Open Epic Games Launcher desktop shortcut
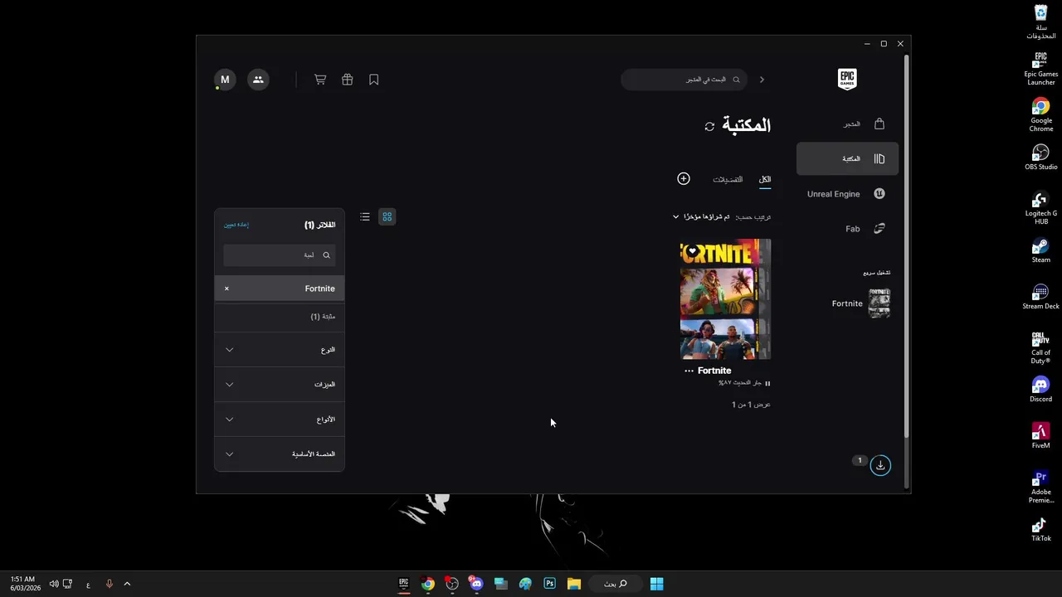 [1041, 69]
